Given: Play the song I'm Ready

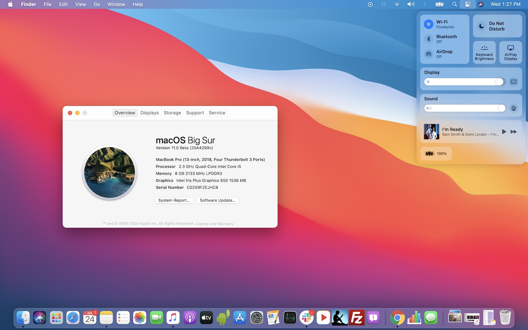Looking at the screenshot, I should (x=504, y=132).
